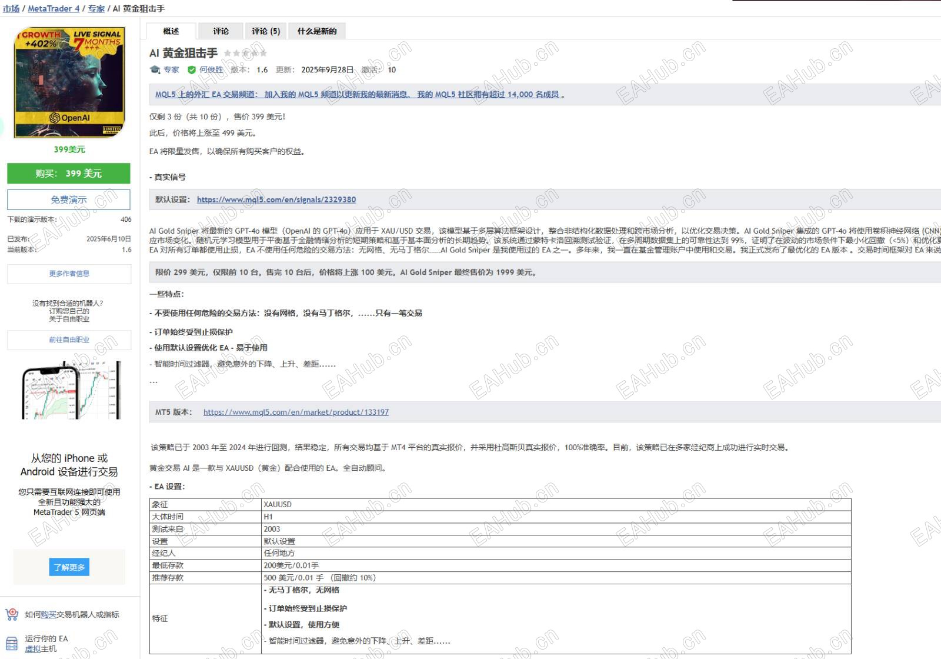Switch to the 概述 tab
The height and width of the screenshot is (659, 941).
point(171,31)
